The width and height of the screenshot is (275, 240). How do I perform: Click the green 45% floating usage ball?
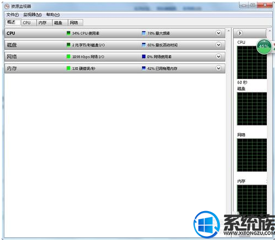tap(264, 46)
